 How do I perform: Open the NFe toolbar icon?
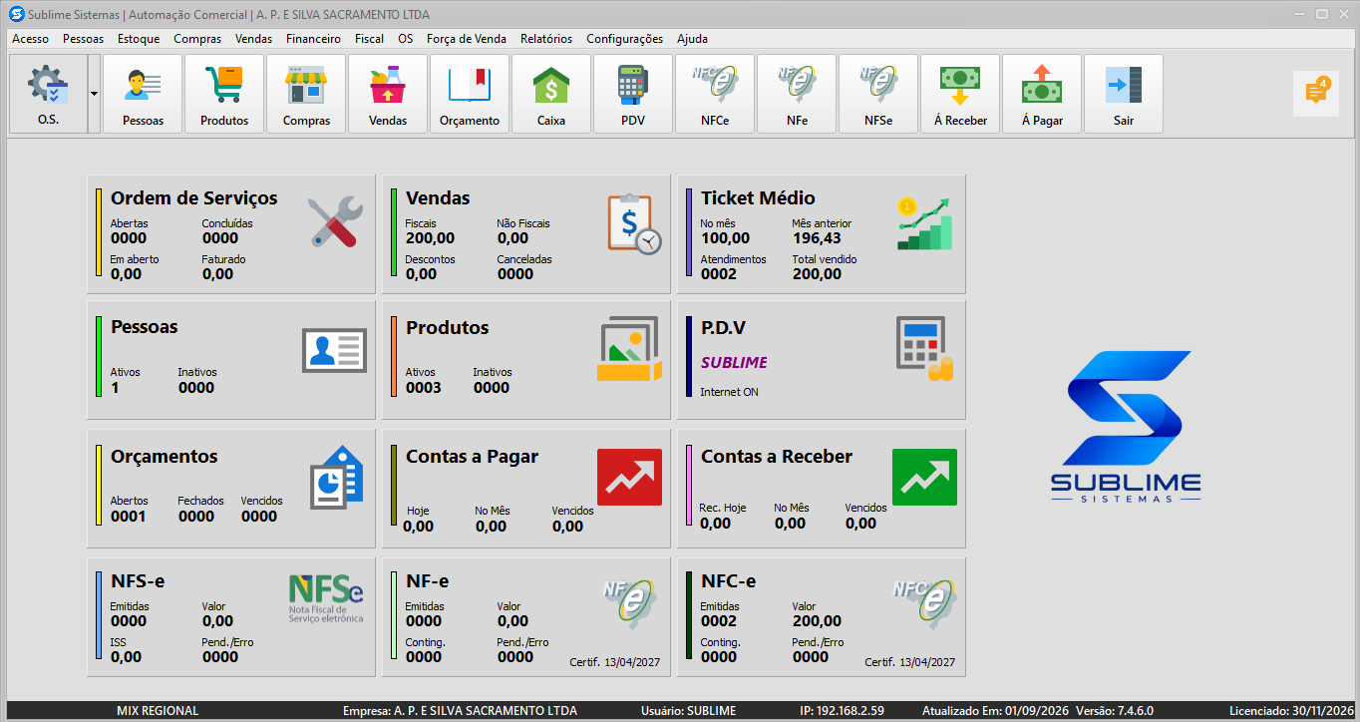(x=797, y=94)
